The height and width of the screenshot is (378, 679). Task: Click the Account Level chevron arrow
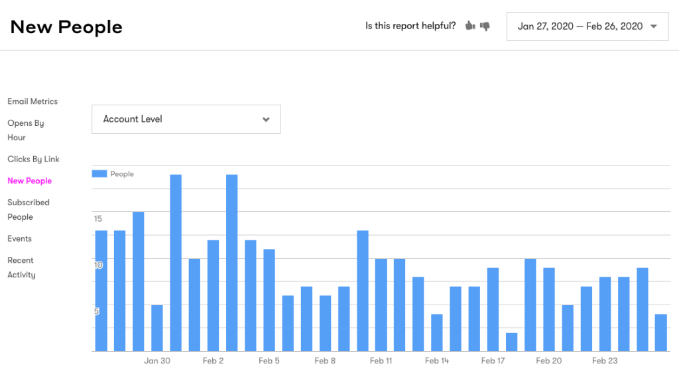pyautogui.click(x=266, y=120)
